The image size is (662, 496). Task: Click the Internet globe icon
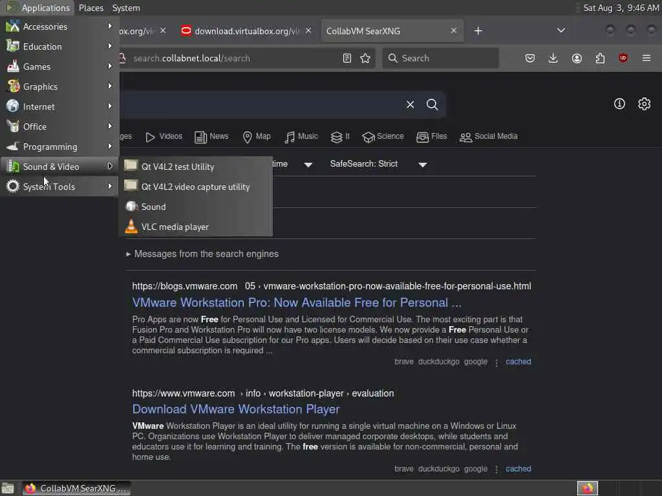pyautogui.click(x=13, y=106)
